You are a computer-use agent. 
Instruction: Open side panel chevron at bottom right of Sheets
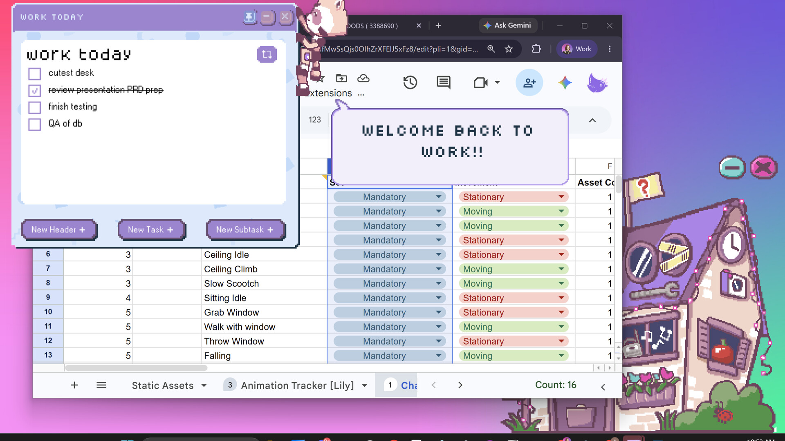pyautogui.click(x=603, y=387)
